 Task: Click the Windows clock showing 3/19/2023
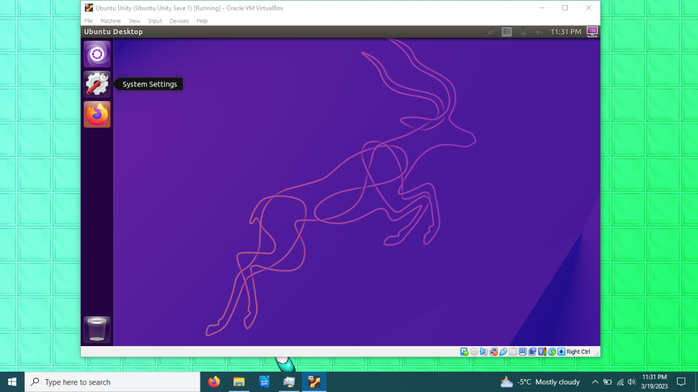click(x=654, y=382)
